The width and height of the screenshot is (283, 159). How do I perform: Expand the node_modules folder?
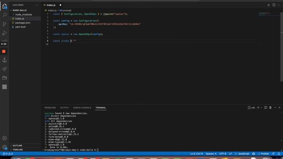tap(23, 15)
